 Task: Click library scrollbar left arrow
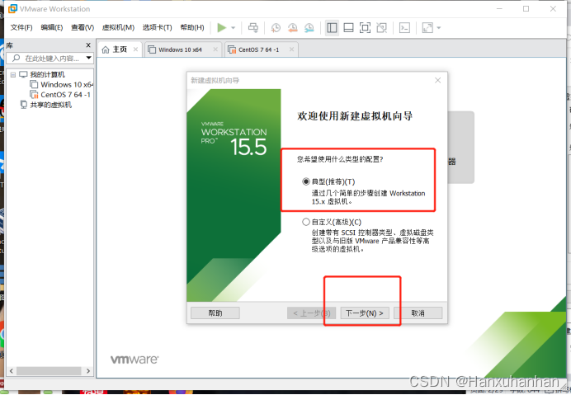[12, 371]
